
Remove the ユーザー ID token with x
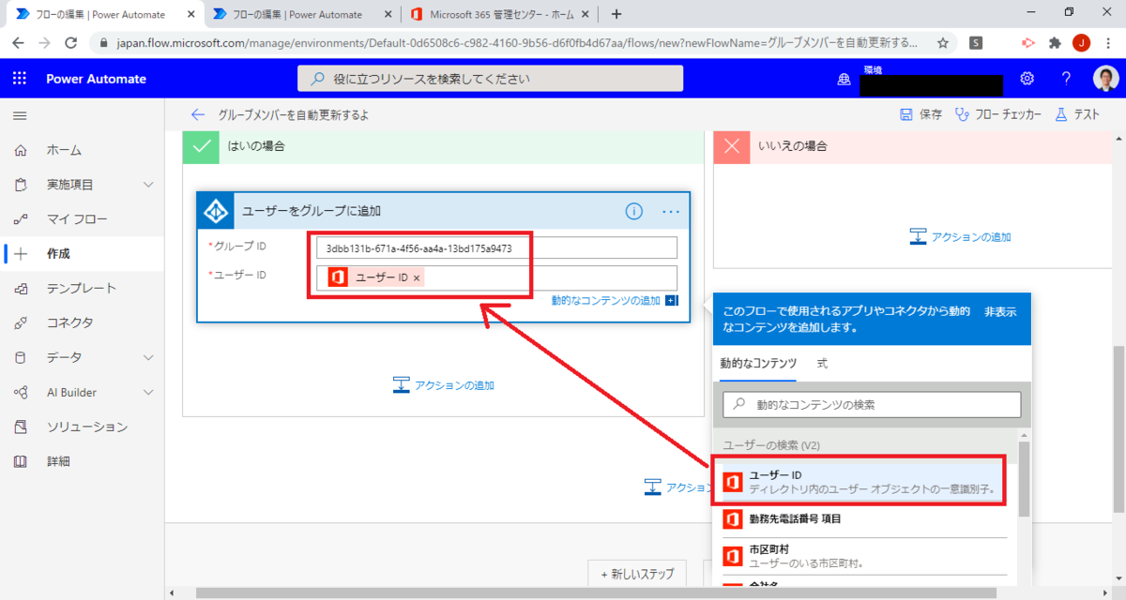(417, 277)
